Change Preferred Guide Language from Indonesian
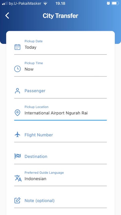The image size is (121, 215). pyautogui.click(x=60, y=178)
